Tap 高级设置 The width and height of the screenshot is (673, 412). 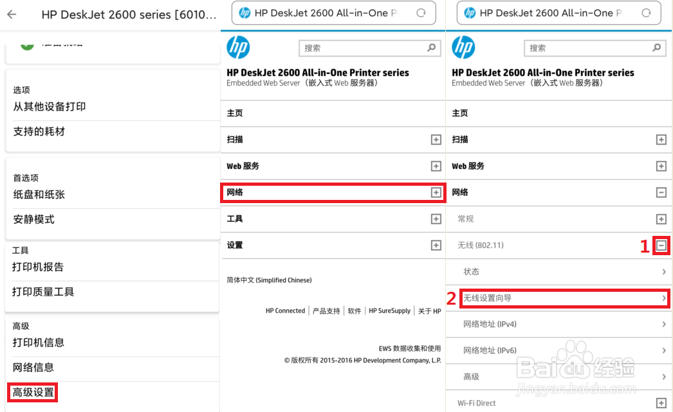click(33, 392)
